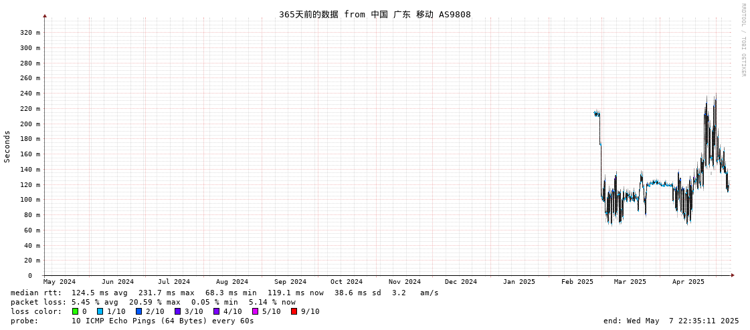Click the '38.6 ms sd' value

[358, 293]
